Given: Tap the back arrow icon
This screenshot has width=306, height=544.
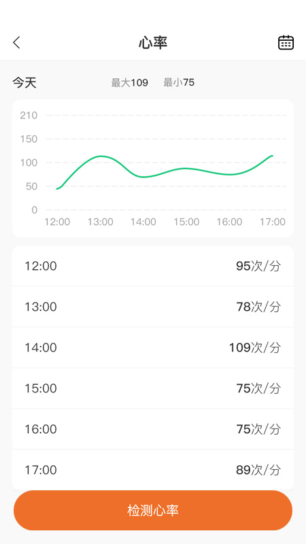Looking at the screenshot, I should 16,43.
